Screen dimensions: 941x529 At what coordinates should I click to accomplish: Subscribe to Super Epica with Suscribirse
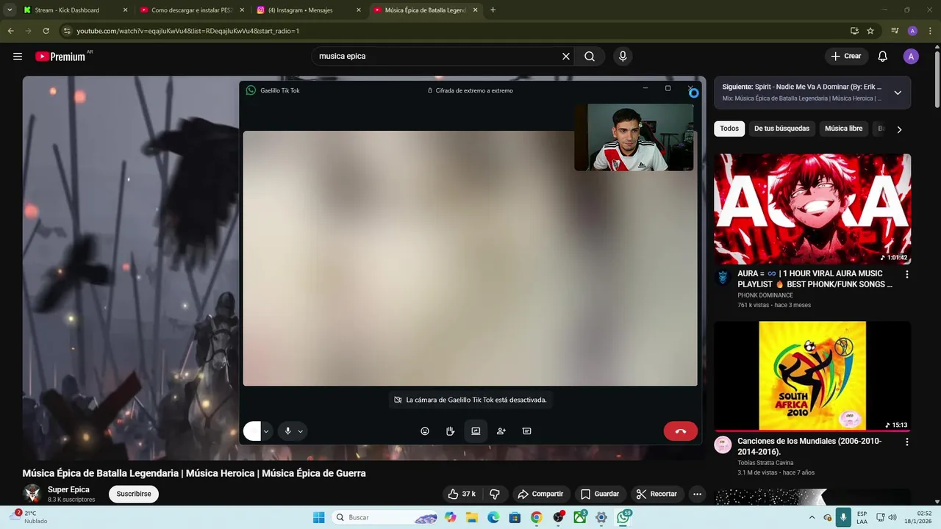click(134, 494)
